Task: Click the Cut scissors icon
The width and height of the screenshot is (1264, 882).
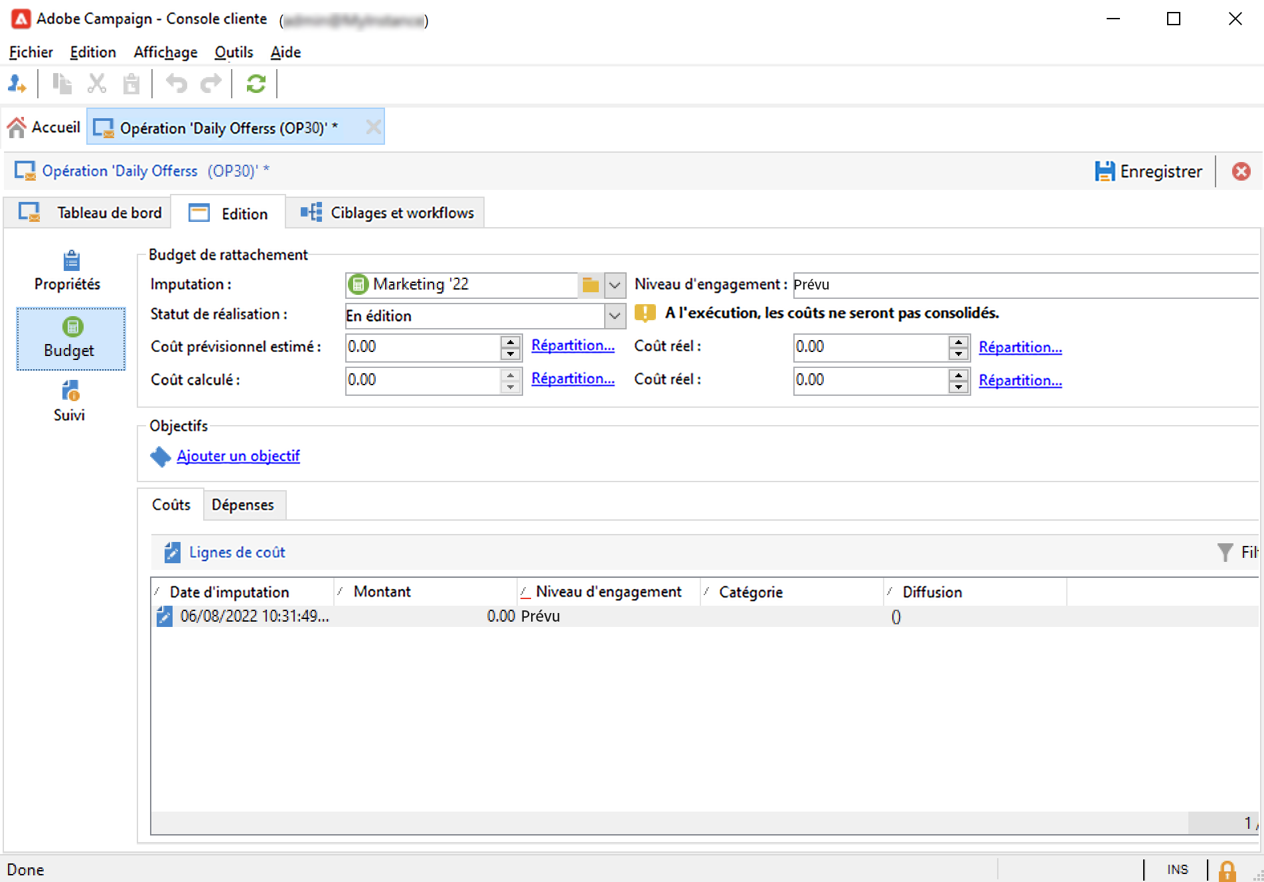Action: tap(97, 84)
